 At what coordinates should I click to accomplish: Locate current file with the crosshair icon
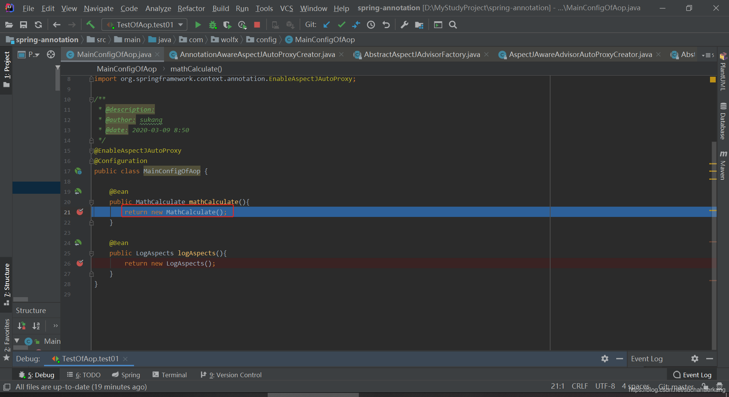coord(51,55)
